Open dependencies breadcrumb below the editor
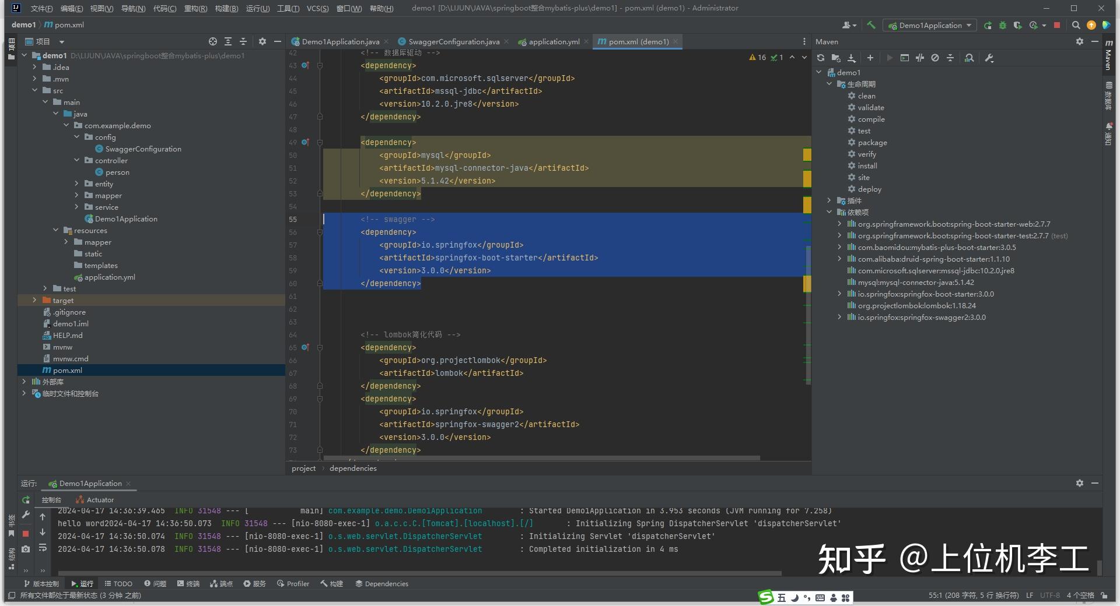Viewport: 1120px width, 606px height. point(352,468)
